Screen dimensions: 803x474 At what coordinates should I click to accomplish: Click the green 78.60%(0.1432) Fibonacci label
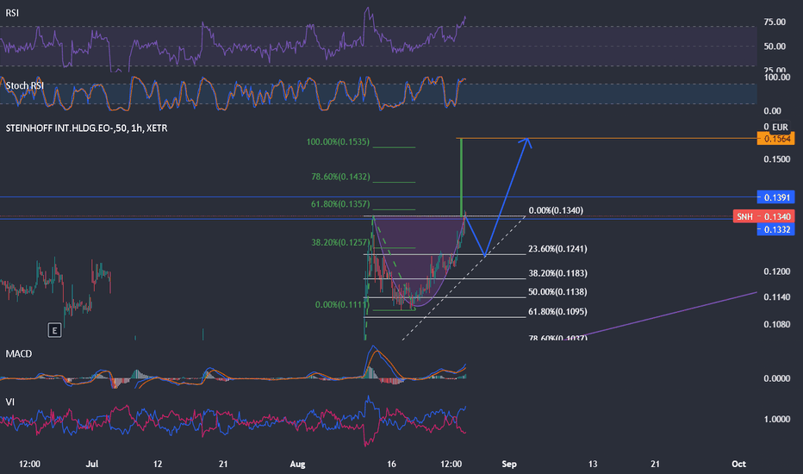340,177
